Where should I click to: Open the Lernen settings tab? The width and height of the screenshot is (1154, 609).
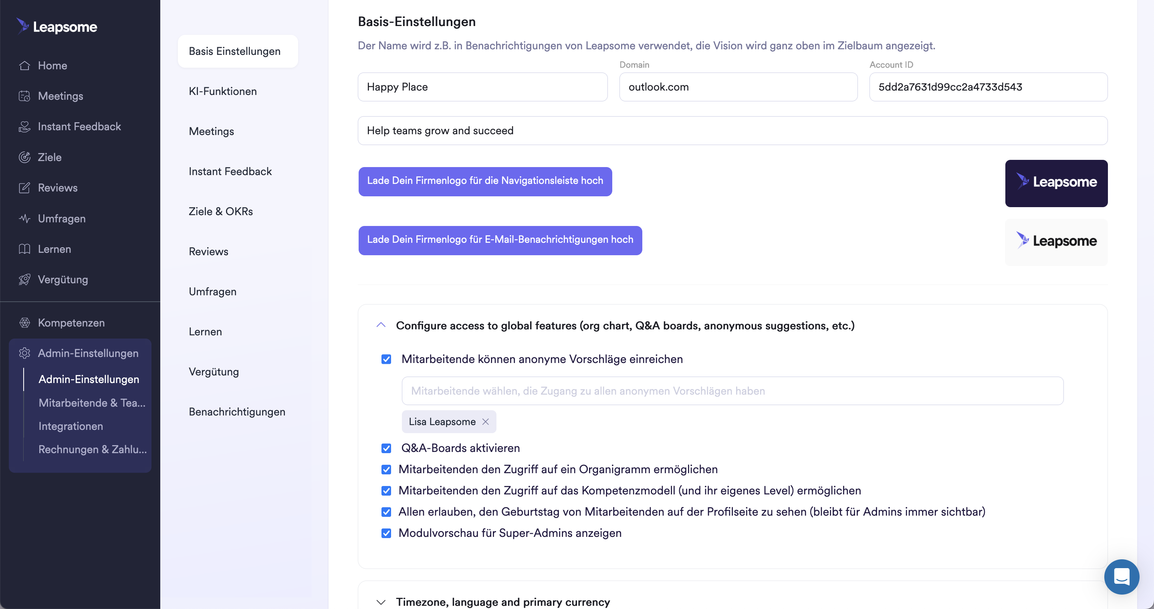(205, 332)
